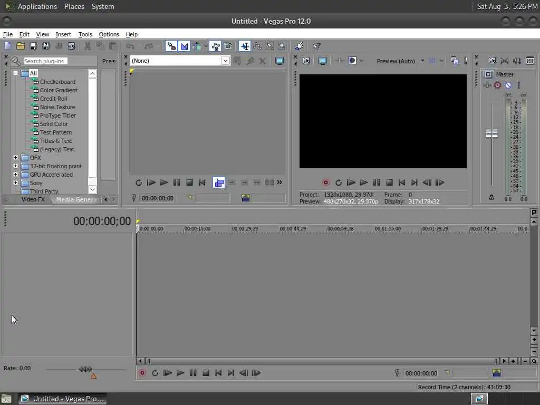Open the mixer Downmix Output icon
540x405 pixels.
[x=505, y=61]
